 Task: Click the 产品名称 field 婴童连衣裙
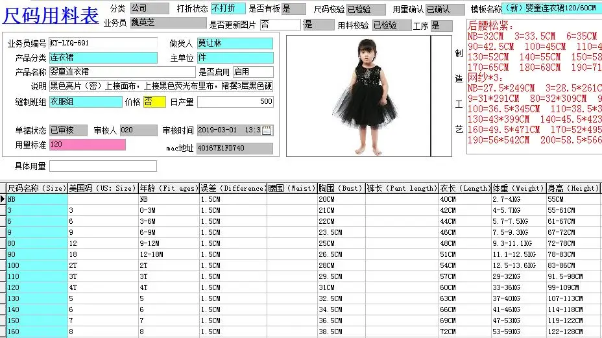pyautogui.click(x=122, y=72)
